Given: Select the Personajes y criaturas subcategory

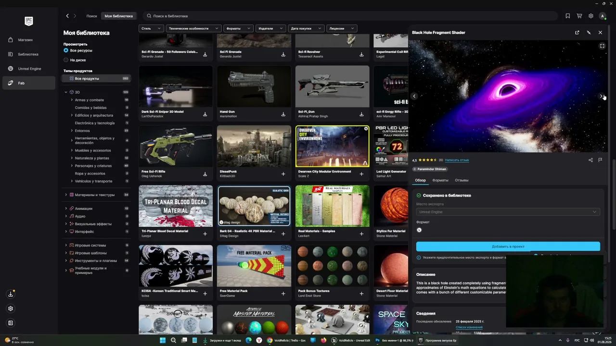Looking at the screenshot, I should (x=93, y=166).
